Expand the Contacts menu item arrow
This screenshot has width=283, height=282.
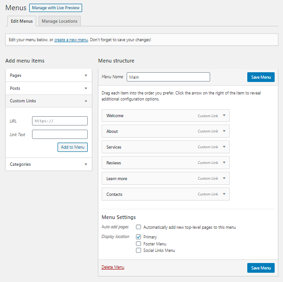[x=224, y=194]
